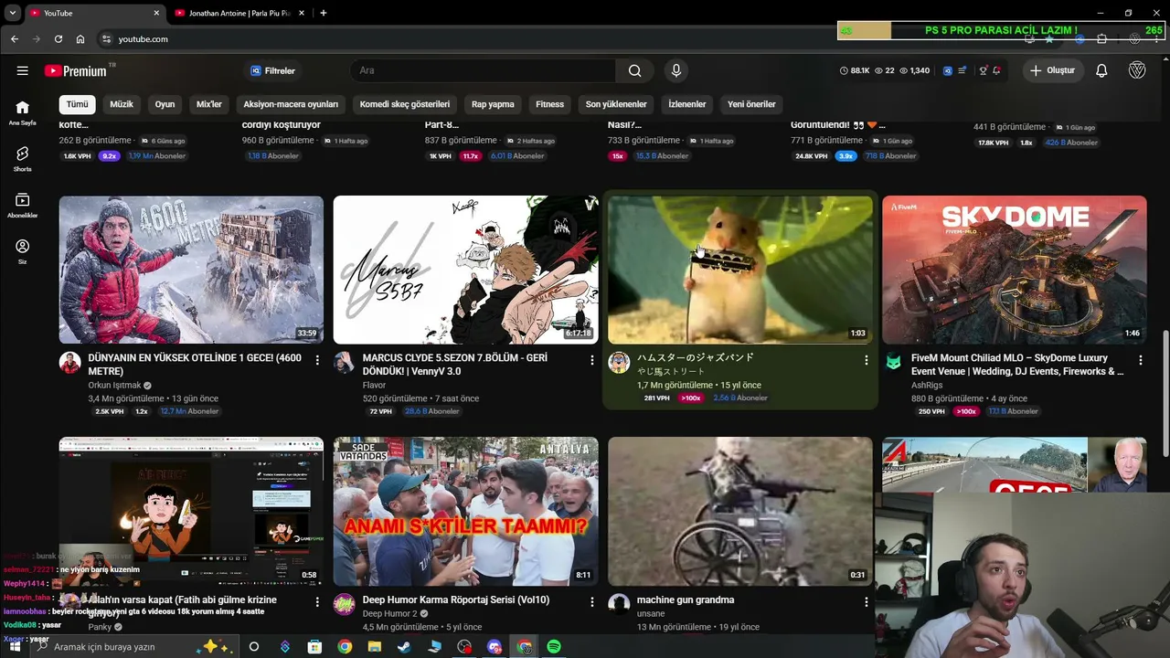
Task: Open the Siz profile section
Action: [23, 251]
